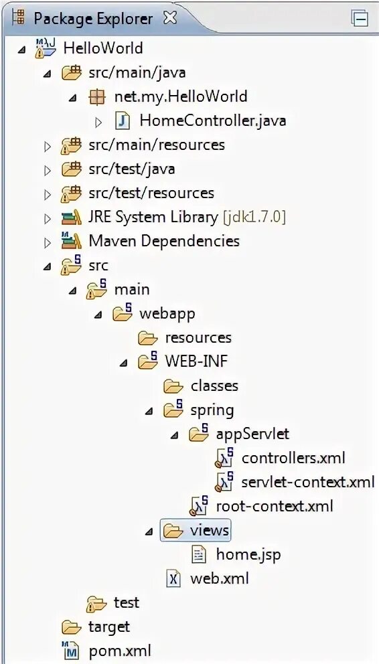
Task: Collapse the WEB-INF folder
Action: 123,363
